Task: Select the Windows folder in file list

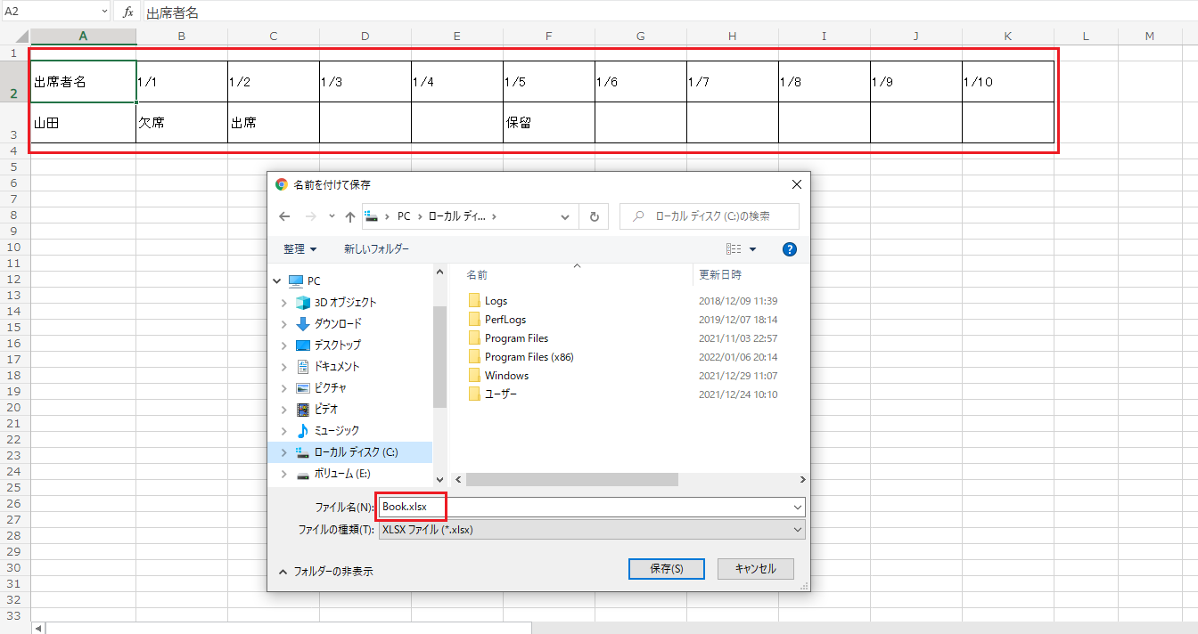Action: pos(506,376)
